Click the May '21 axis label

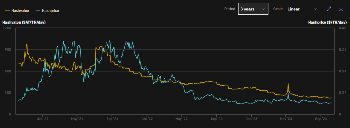pyautogui.click(x=77, y=119)
